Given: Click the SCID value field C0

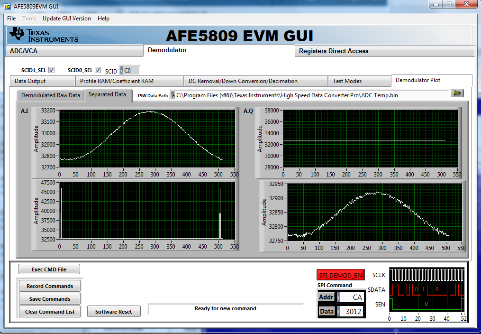Looking at the screenshot, I should tap(132, 71).
